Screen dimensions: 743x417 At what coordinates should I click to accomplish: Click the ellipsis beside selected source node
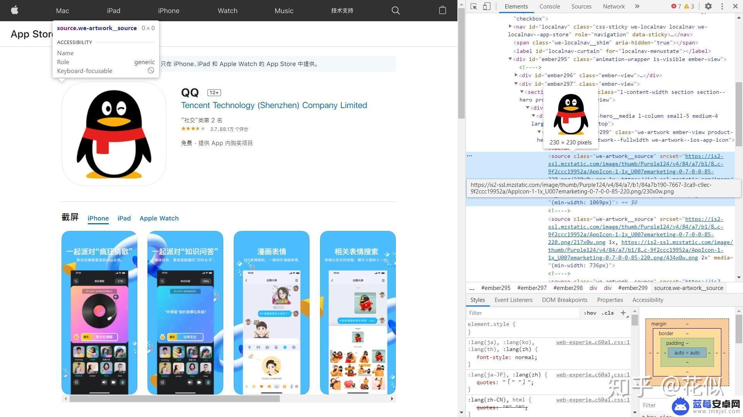[x=469, y=156]
